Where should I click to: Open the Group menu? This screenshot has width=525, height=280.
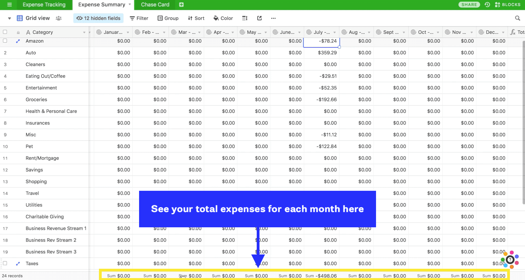(x=168, y=18)
